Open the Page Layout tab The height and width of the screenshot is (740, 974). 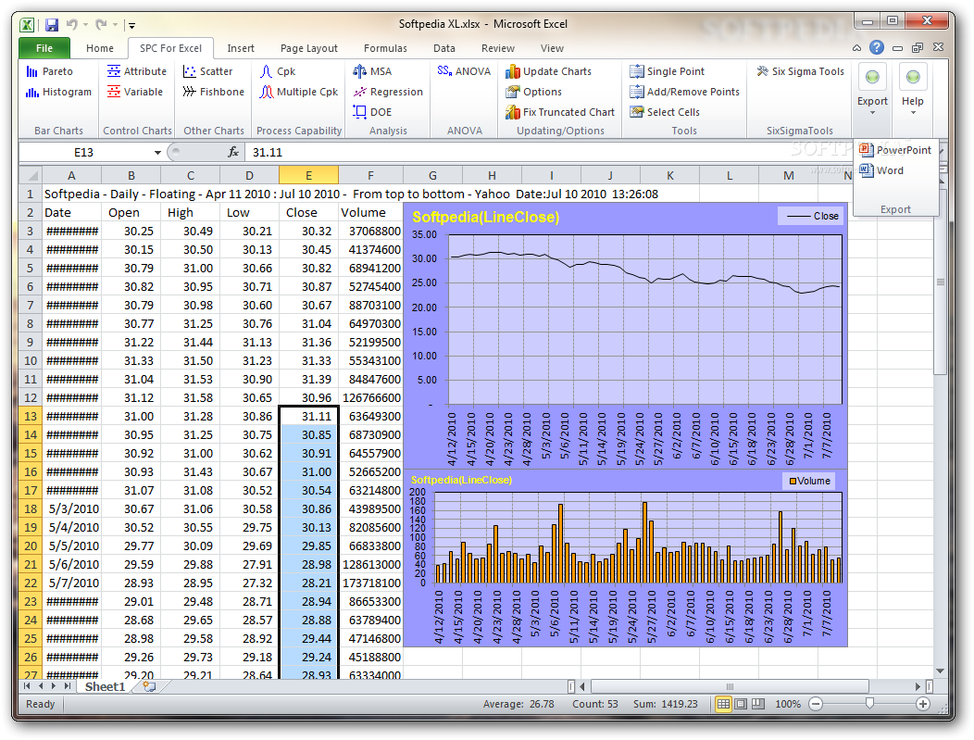coord(308,48)
